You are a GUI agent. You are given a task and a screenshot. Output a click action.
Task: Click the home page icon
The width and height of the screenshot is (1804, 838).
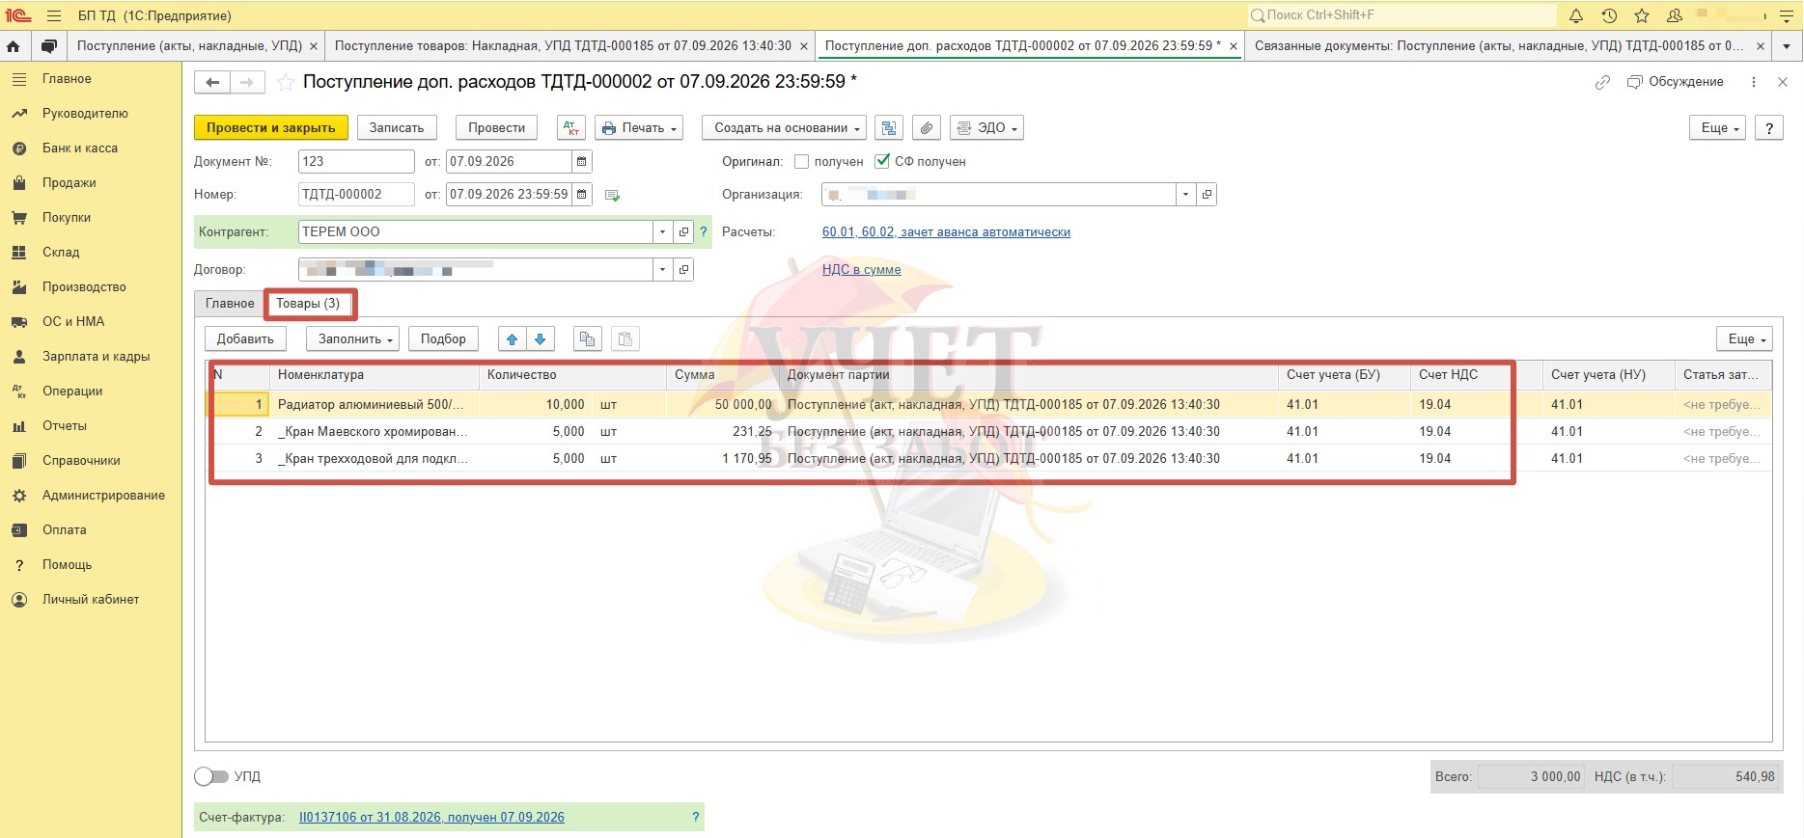(14, 46)
